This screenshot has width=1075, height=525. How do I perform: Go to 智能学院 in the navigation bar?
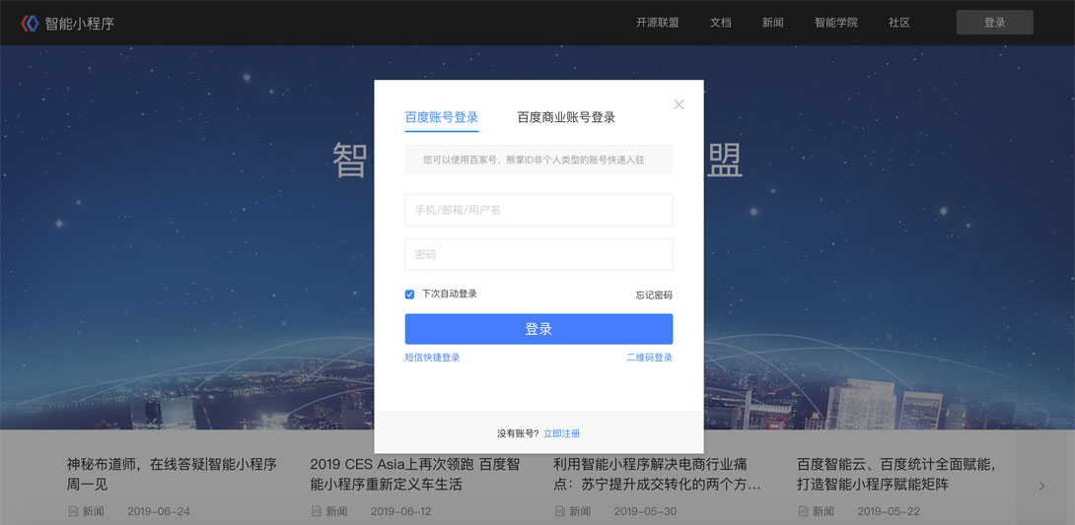click(x=835, y=23)
